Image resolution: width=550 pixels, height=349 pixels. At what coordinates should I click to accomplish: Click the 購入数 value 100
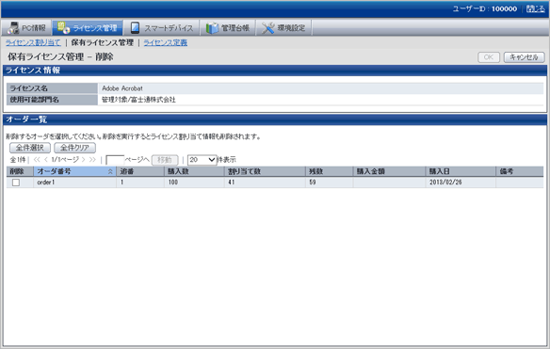point(173,182)
